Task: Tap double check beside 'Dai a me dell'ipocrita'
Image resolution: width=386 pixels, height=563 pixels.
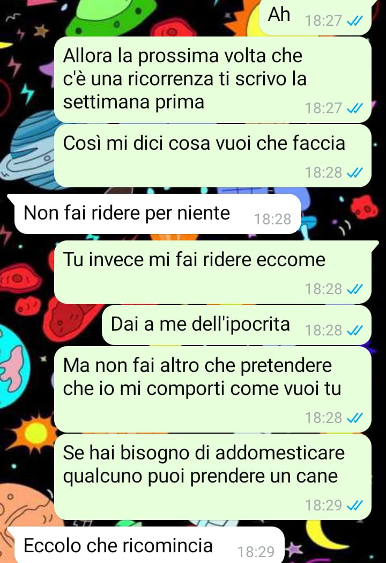Action: click(x=355, y=330)
